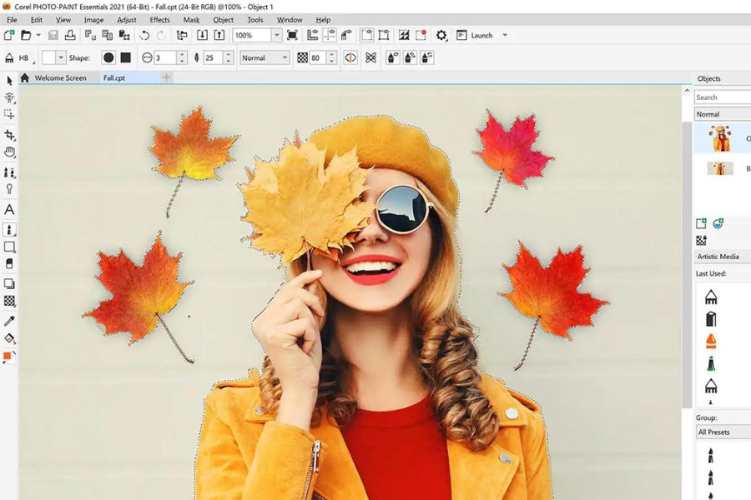Viewport: 751px width, 500px height.
Task: Open the Options gear icon
Action: pos(441,35)
